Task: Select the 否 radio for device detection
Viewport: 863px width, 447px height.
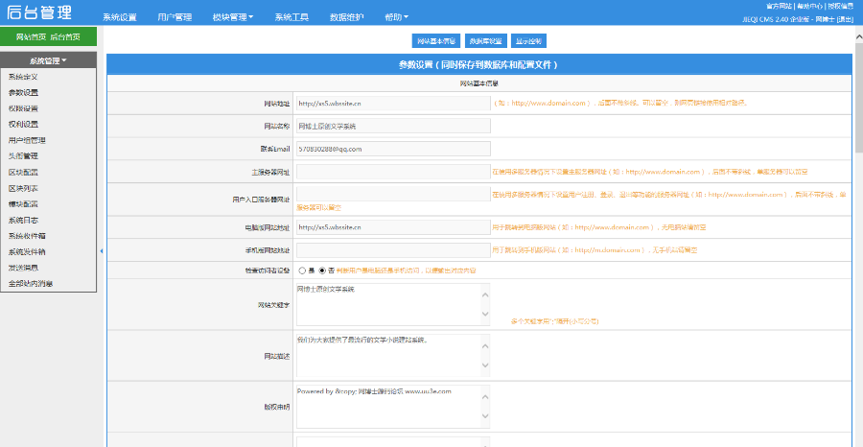Action: [x=322, y=271]
